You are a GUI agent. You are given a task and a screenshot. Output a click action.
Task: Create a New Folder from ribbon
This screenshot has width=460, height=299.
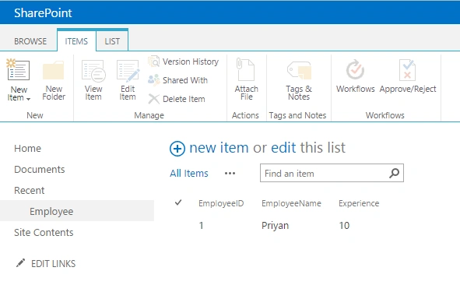pos(54,81)
